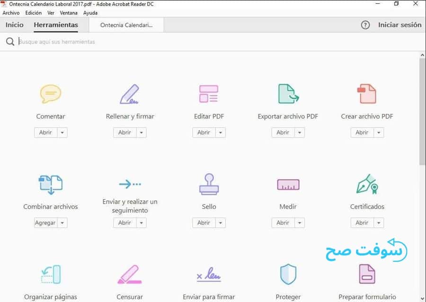Click Iniciar sesión link
Screen dimensions: 426x302
click(399, 25)
